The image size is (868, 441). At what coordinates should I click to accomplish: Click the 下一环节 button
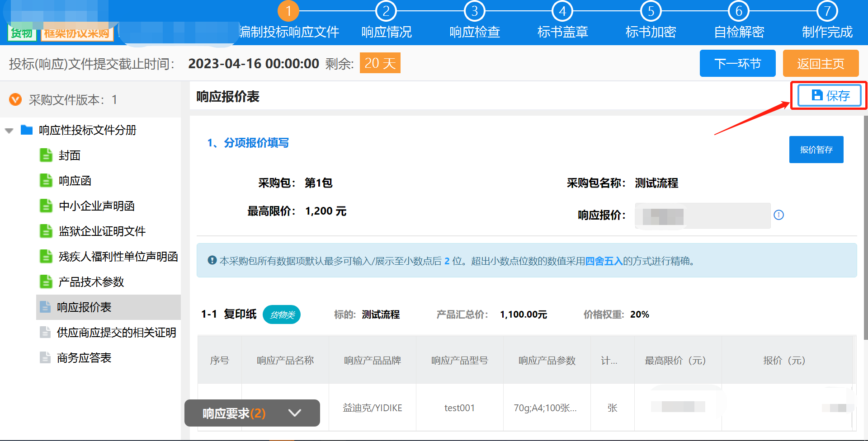click(738, 63)
